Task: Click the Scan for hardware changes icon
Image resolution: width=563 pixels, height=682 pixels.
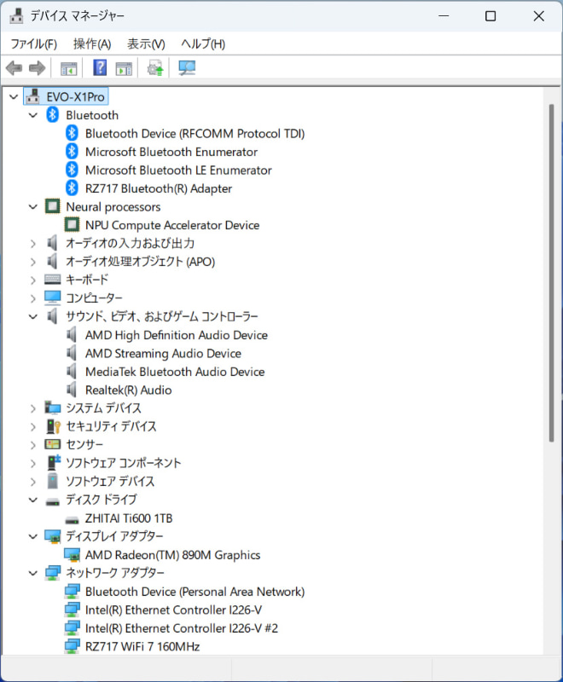Action: pyautogui.click(x=187, y=68)
